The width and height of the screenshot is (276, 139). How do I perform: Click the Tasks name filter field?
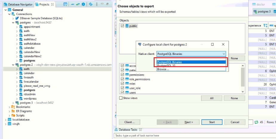[x=195, y=136]
